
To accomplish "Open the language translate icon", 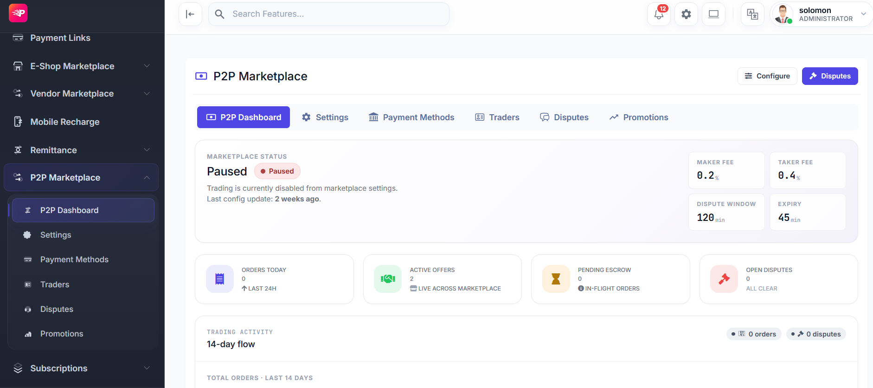I will pyautogui.click(x=752, y=14).
